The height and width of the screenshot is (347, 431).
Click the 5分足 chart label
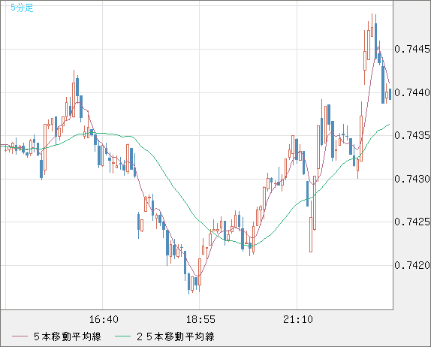pos(22,8)
